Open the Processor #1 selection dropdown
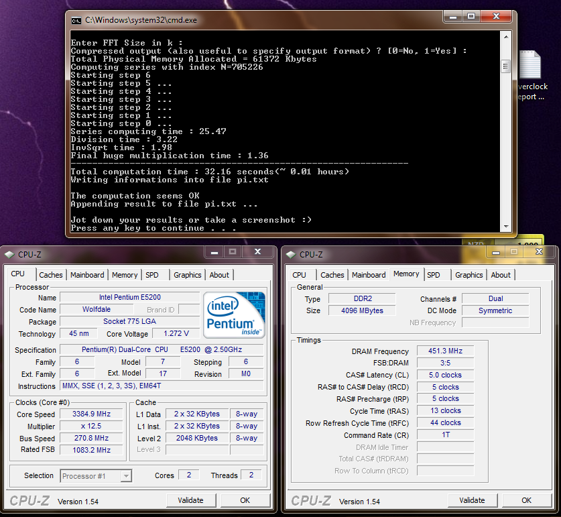561x517 pixels. 126,476
